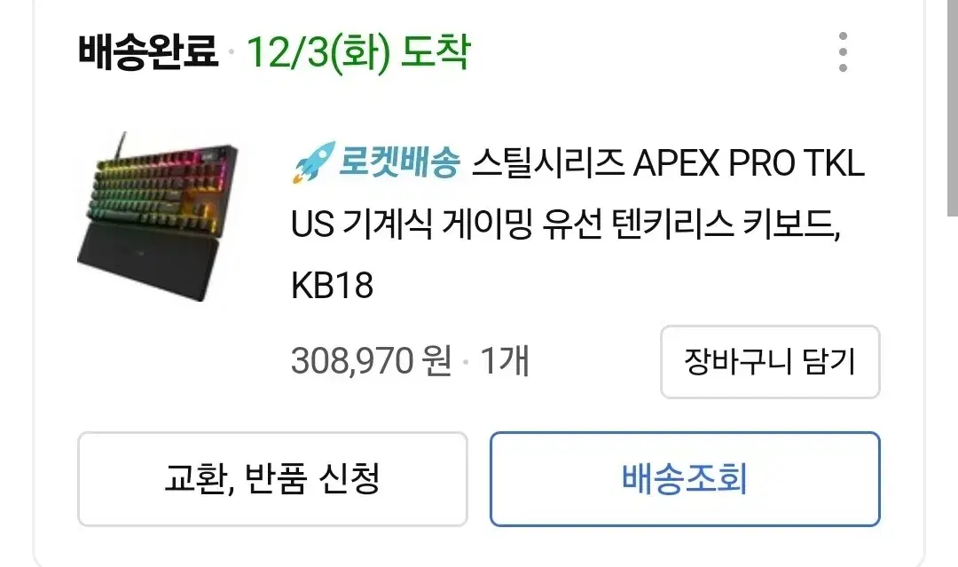958x567 pixels.
Task: Click the 12/3(화) 도착 arrival date
Action: pyautogui.click(x=358, y=52)
